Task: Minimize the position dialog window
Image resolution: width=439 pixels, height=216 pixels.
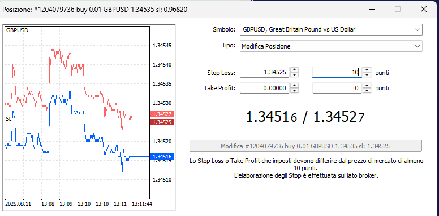Action: pos(372,9)
